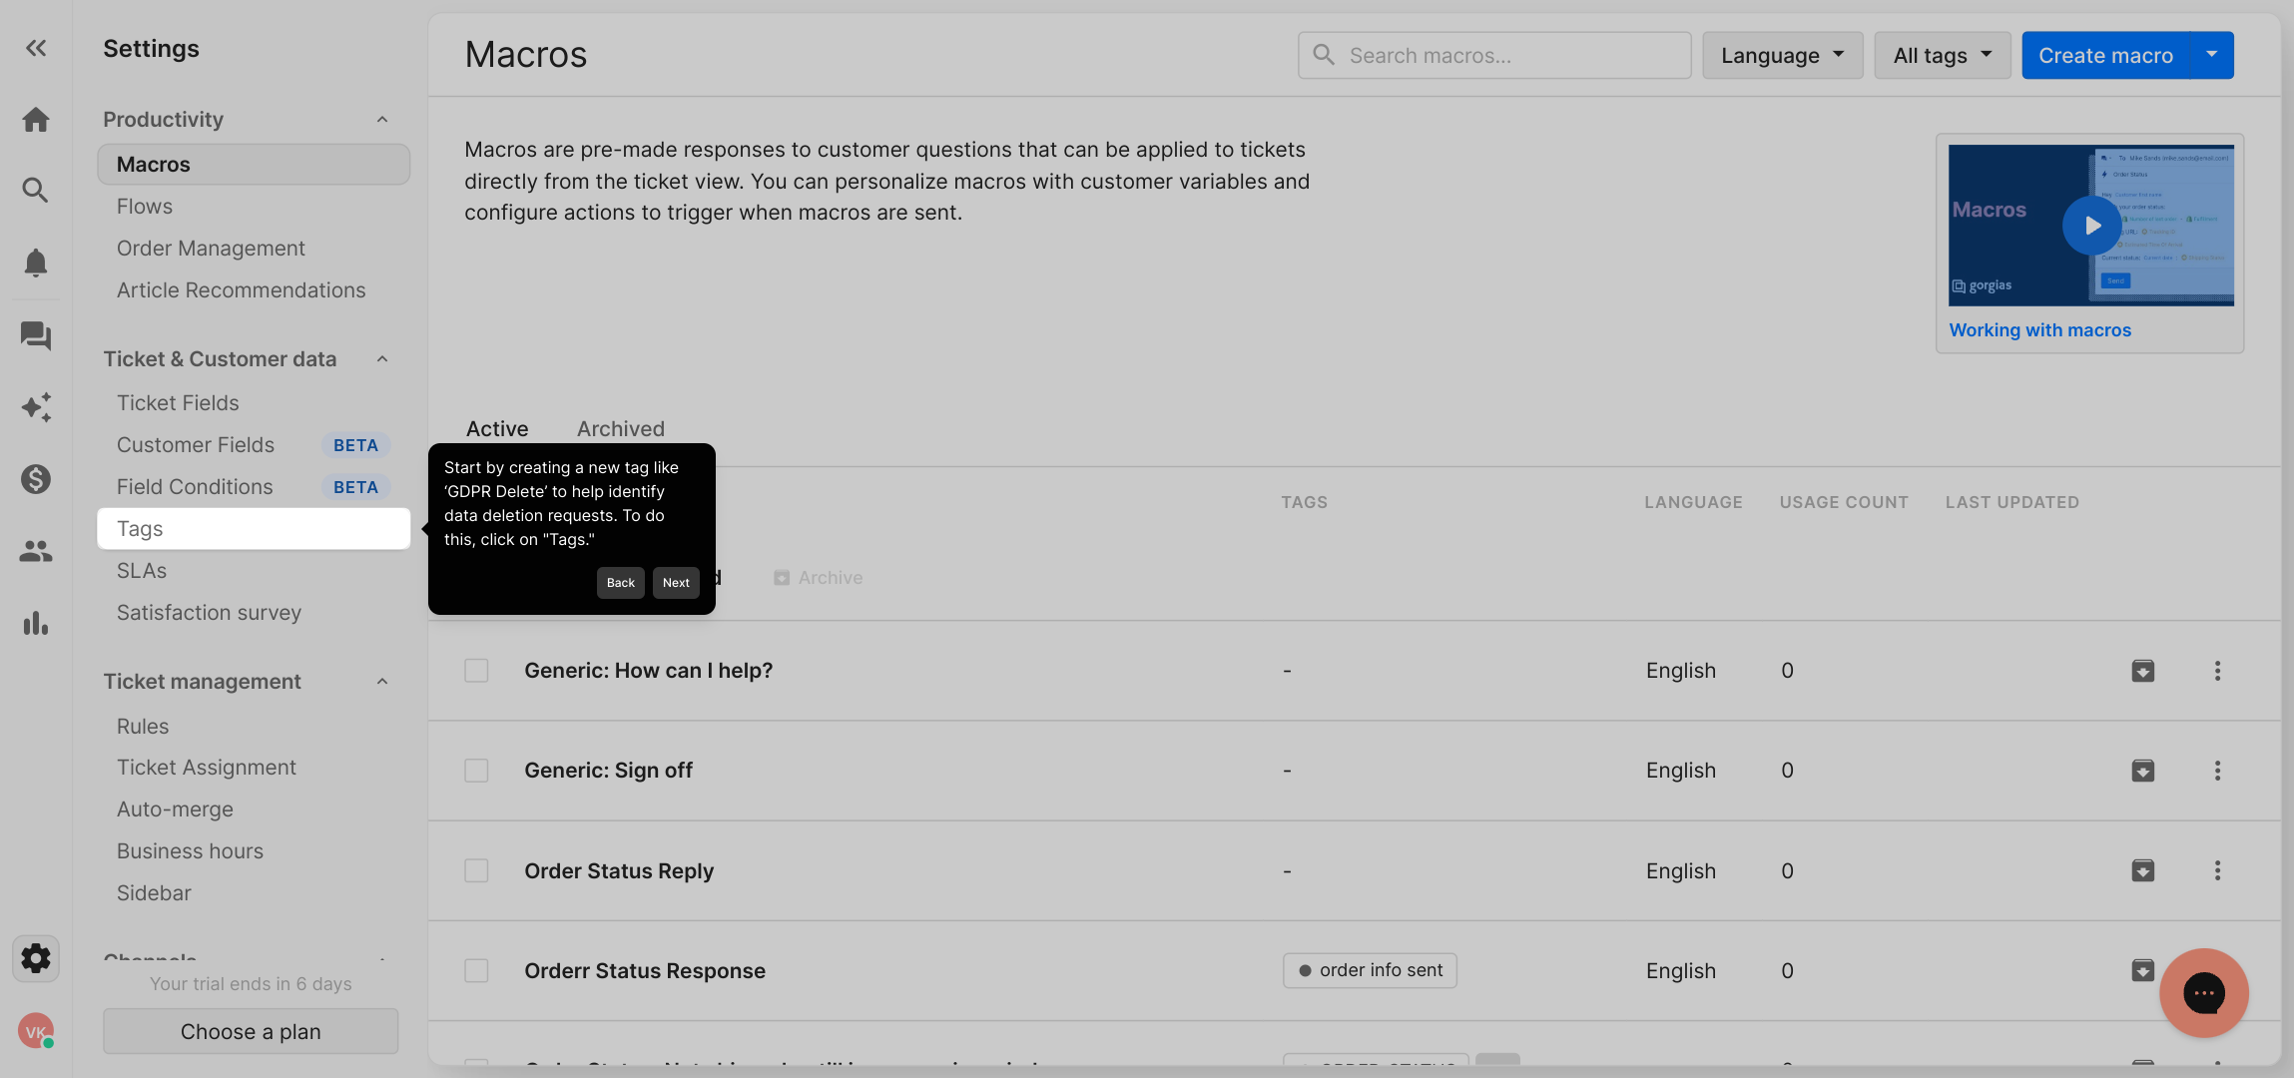Screen dimensions: 2294x1078
Task: Open customers people icon
Action: tap(36, 551)
